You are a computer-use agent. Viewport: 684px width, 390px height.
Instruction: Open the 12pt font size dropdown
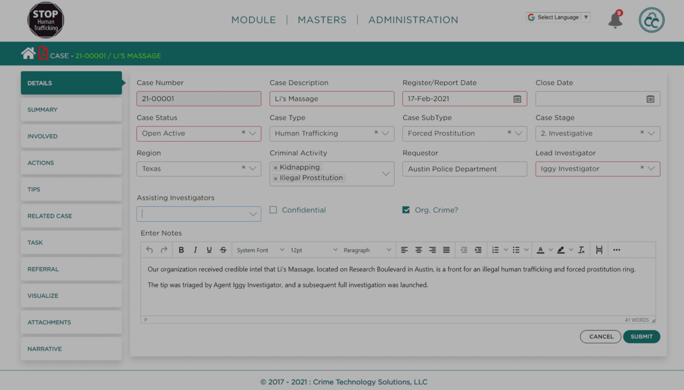[x=314, y=250]
